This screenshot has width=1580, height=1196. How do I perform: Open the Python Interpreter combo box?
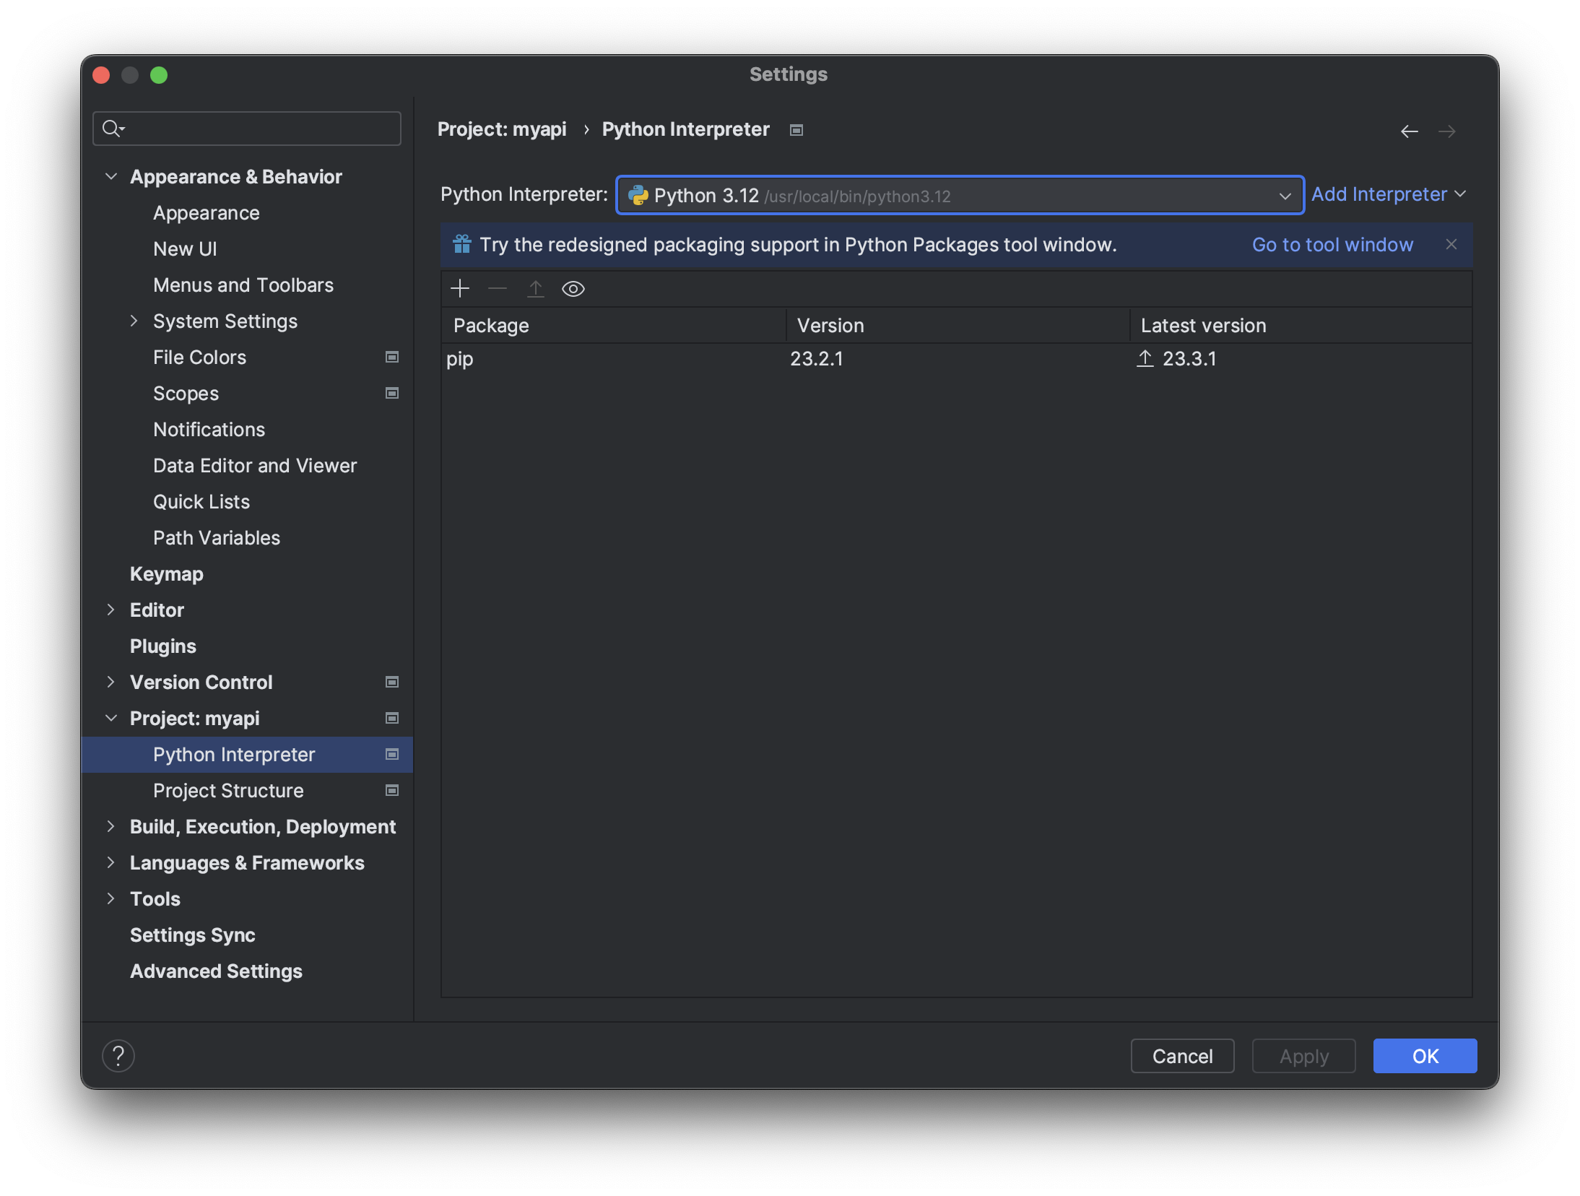pos(959,195)
